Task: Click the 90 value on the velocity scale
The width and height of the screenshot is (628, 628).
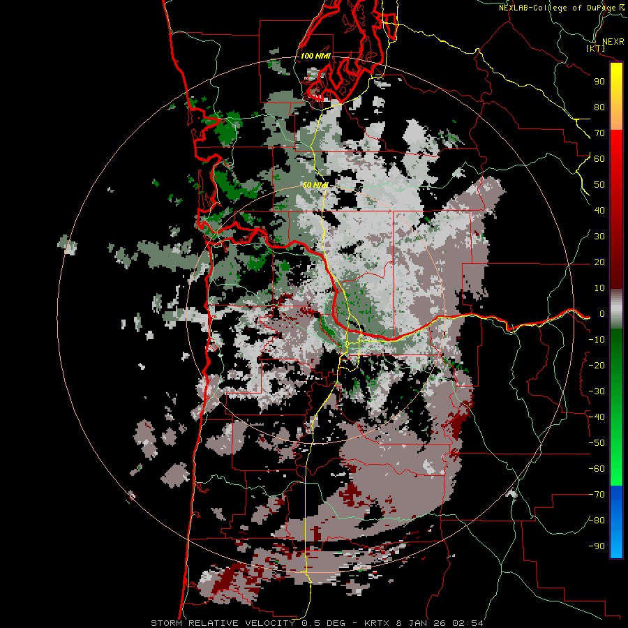Action: tap(599, 82)
